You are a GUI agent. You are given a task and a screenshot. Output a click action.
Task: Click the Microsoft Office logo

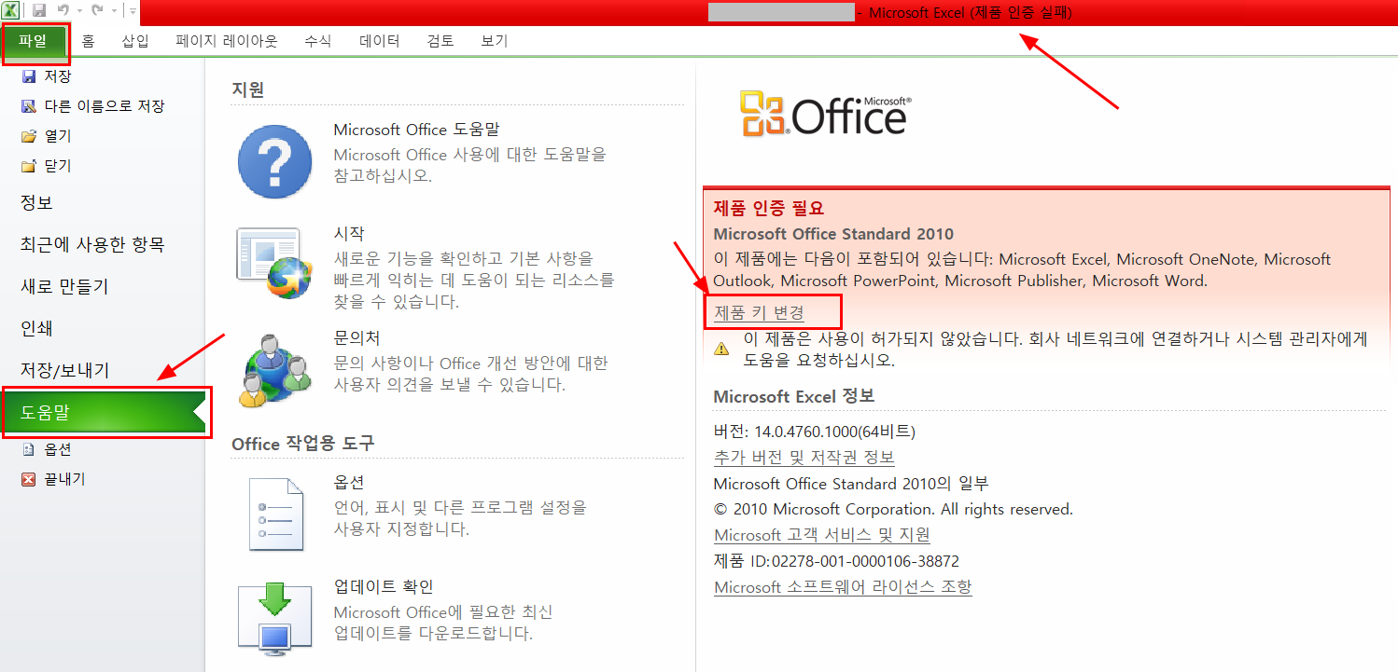click(825, 114)
